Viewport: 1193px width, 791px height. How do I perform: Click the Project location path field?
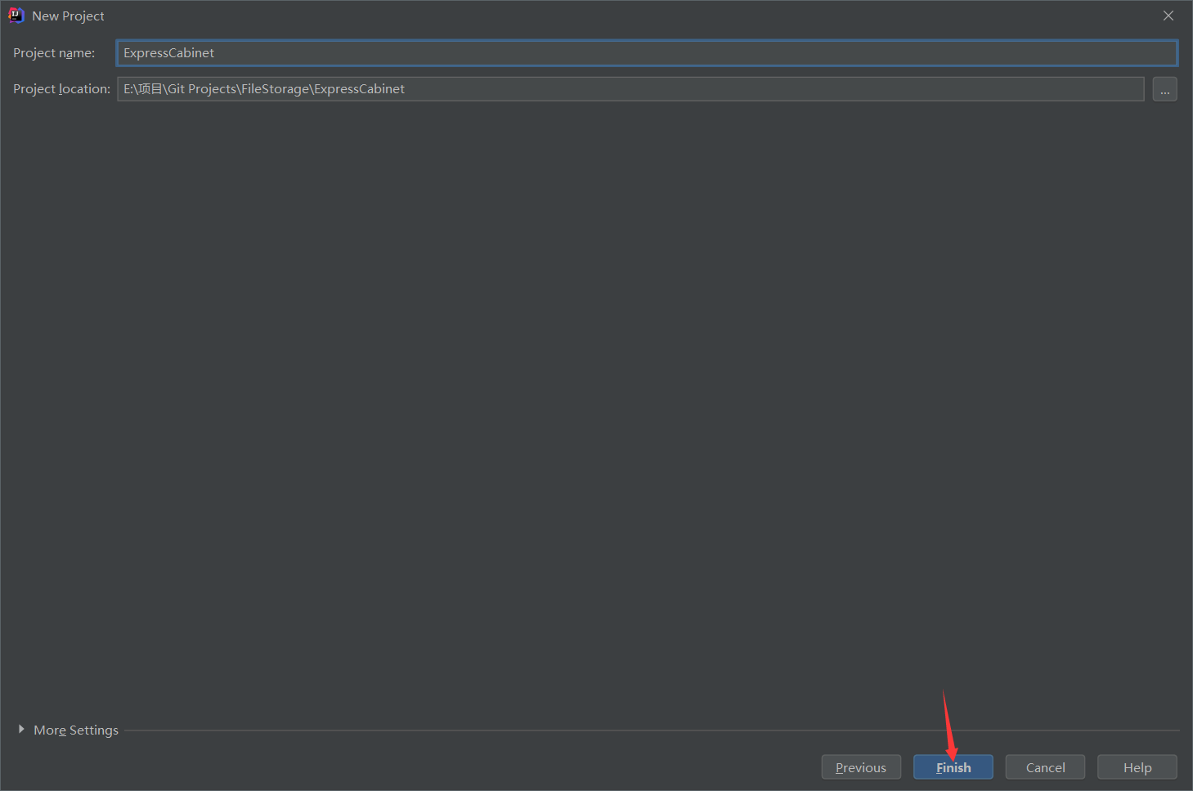572,88
